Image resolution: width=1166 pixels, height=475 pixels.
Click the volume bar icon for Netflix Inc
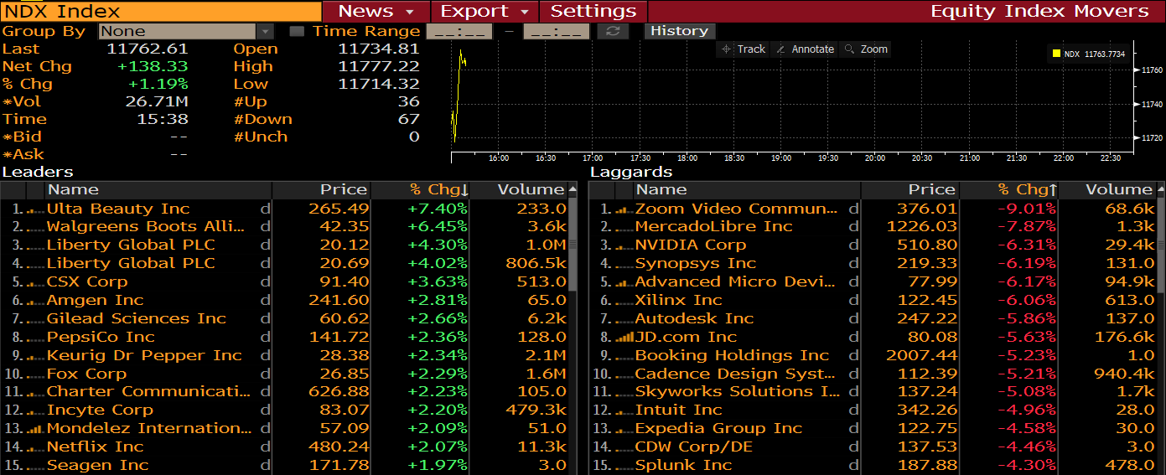pos(35,447)
